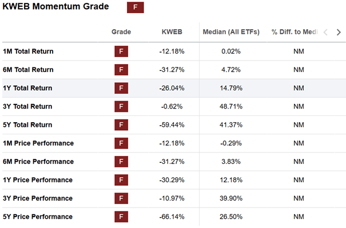The height and width of the screenshot is (228, 346).
Task: Click the 1Y Total Return KWEB value -26.04%
Action: pyautogui.click(x=172, y=88)
